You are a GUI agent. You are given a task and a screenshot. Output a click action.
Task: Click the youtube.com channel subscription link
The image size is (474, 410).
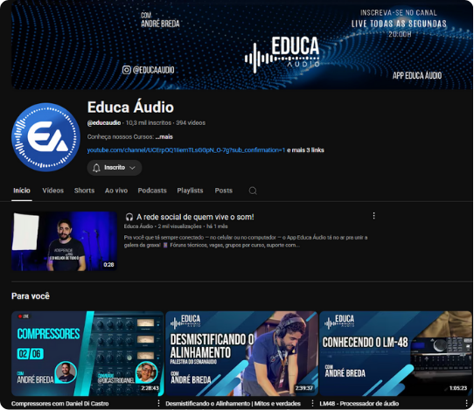coord(186,150)
